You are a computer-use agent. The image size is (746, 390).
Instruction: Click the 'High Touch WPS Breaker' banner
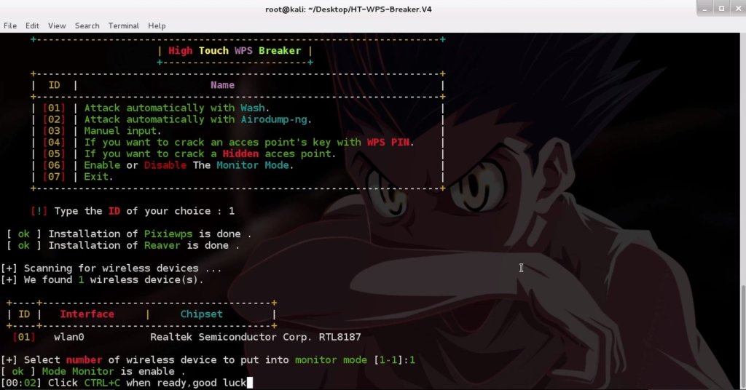click(235, 50)
